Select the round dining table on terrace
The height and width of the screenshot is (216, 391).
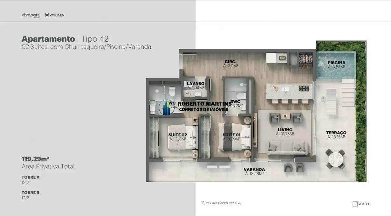click(x=336, y=159)
